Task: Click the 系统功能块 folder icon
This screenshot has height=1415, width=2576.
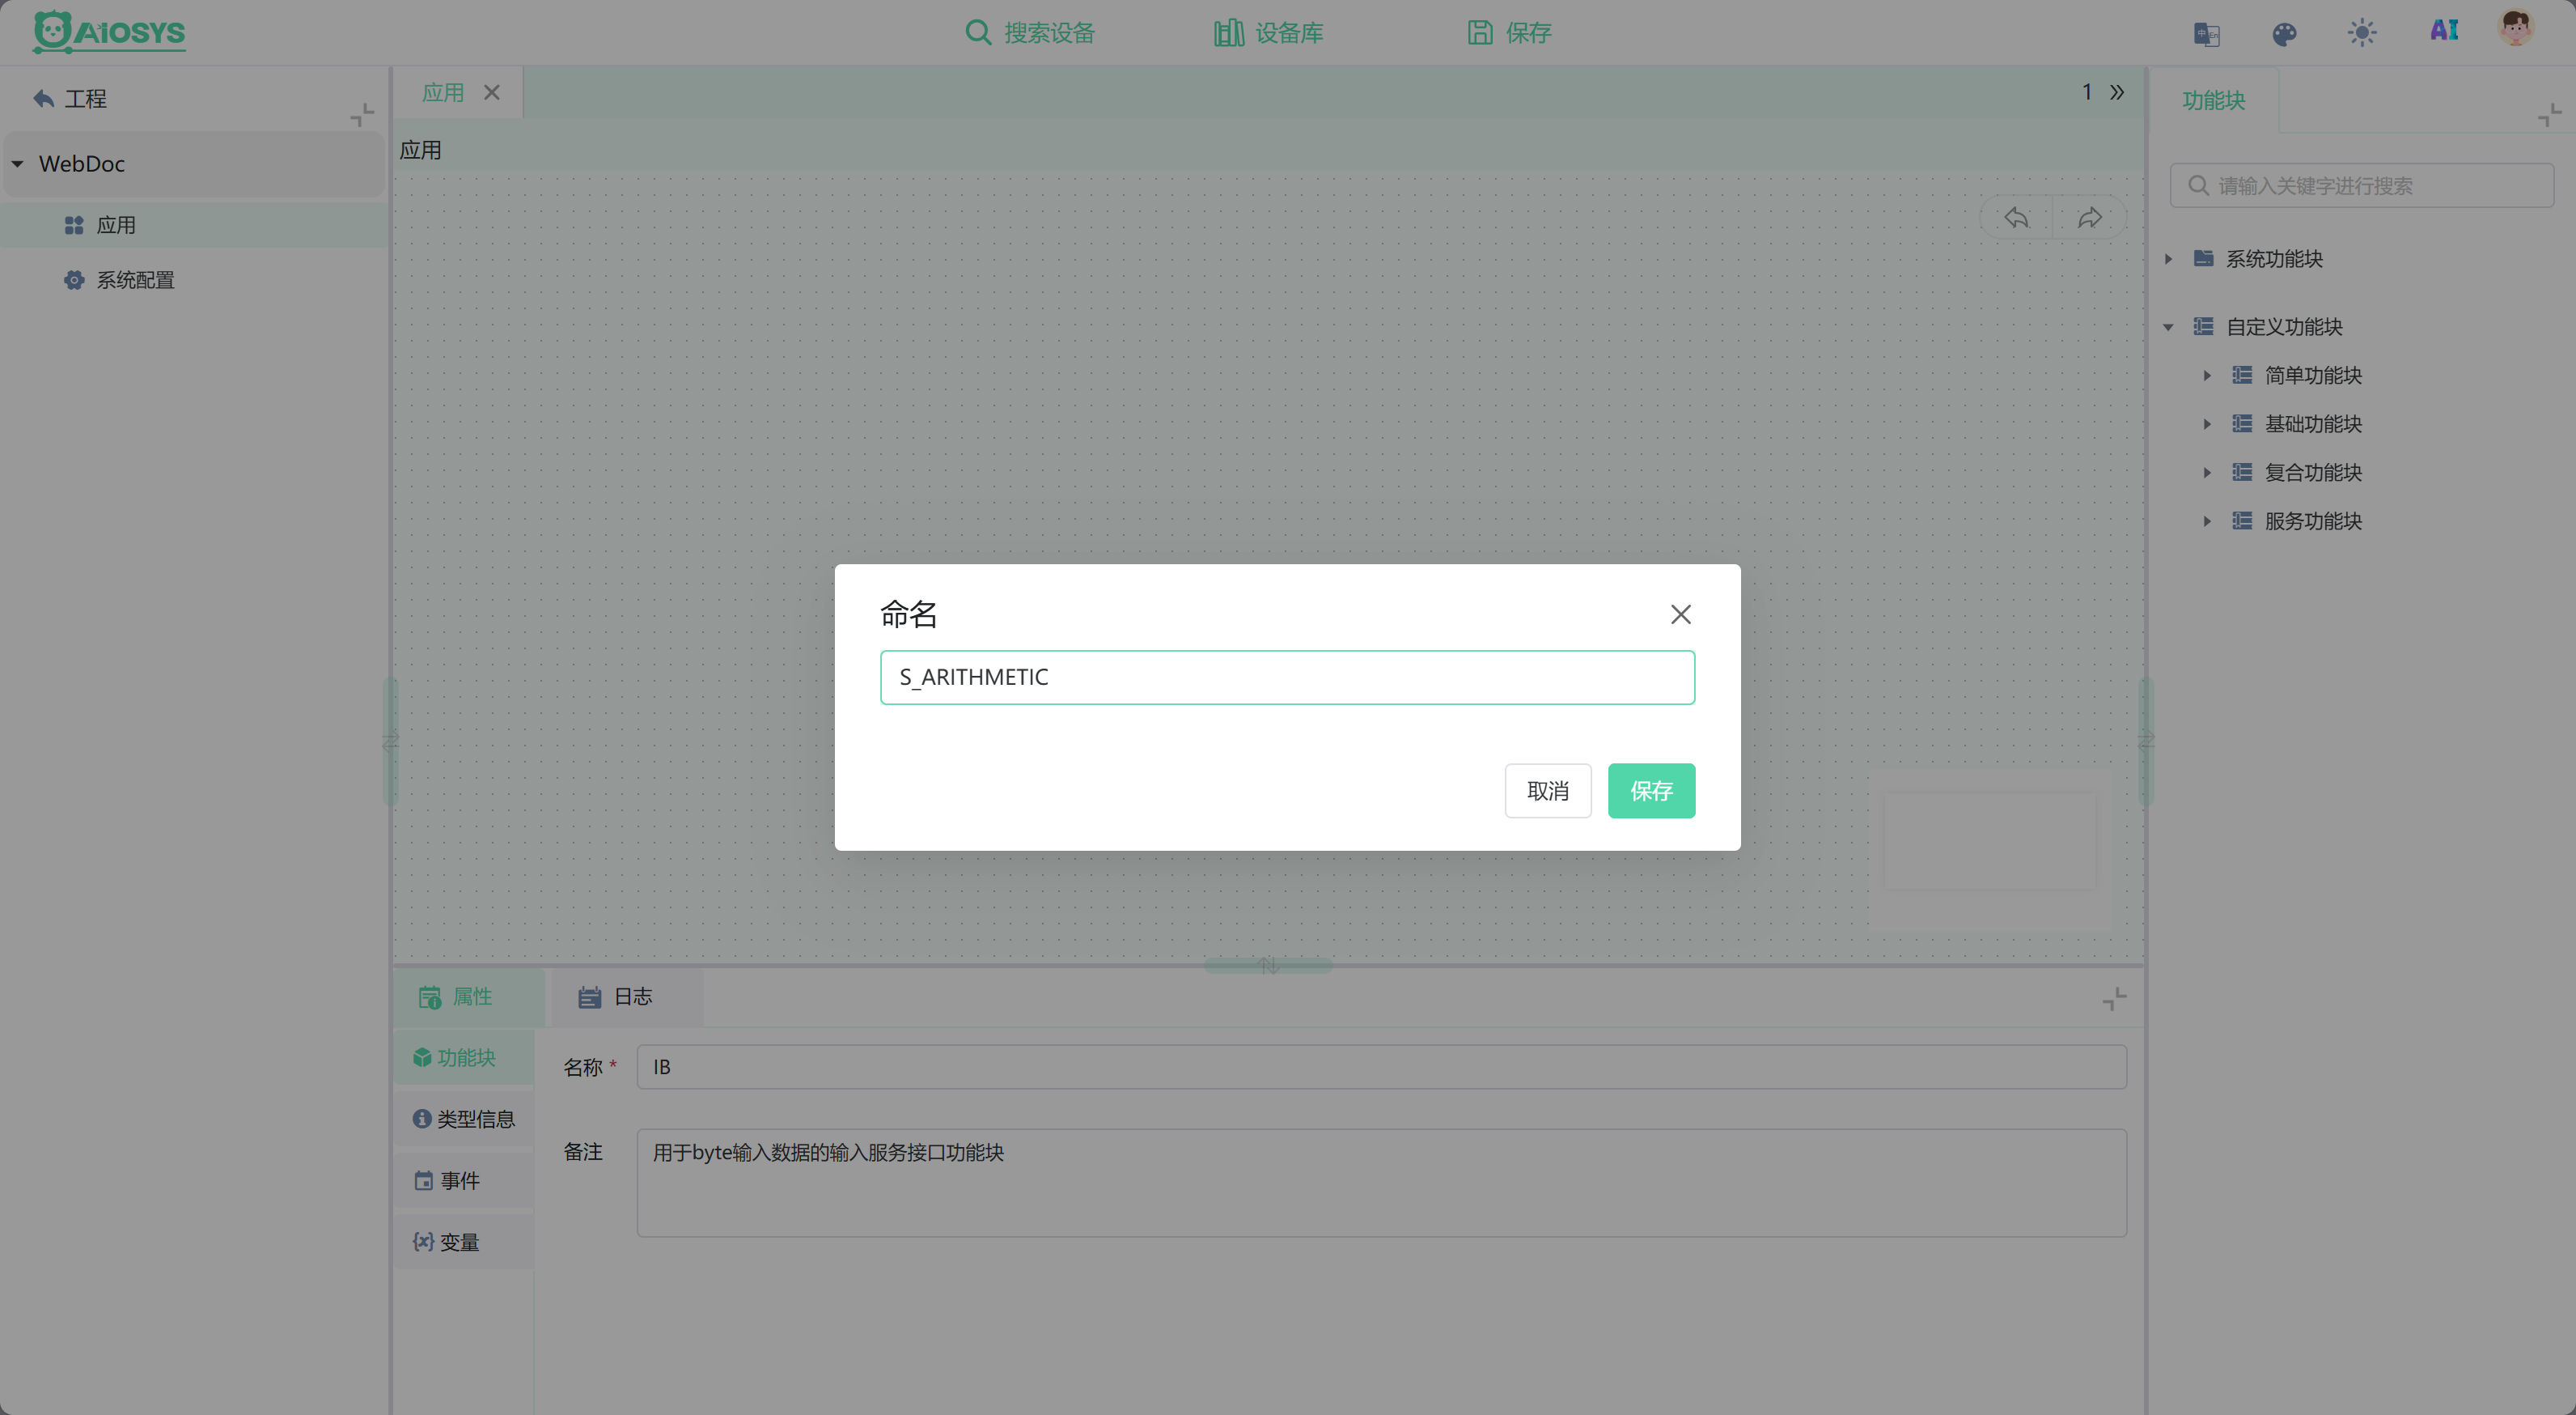Action: pos(2203,258)
